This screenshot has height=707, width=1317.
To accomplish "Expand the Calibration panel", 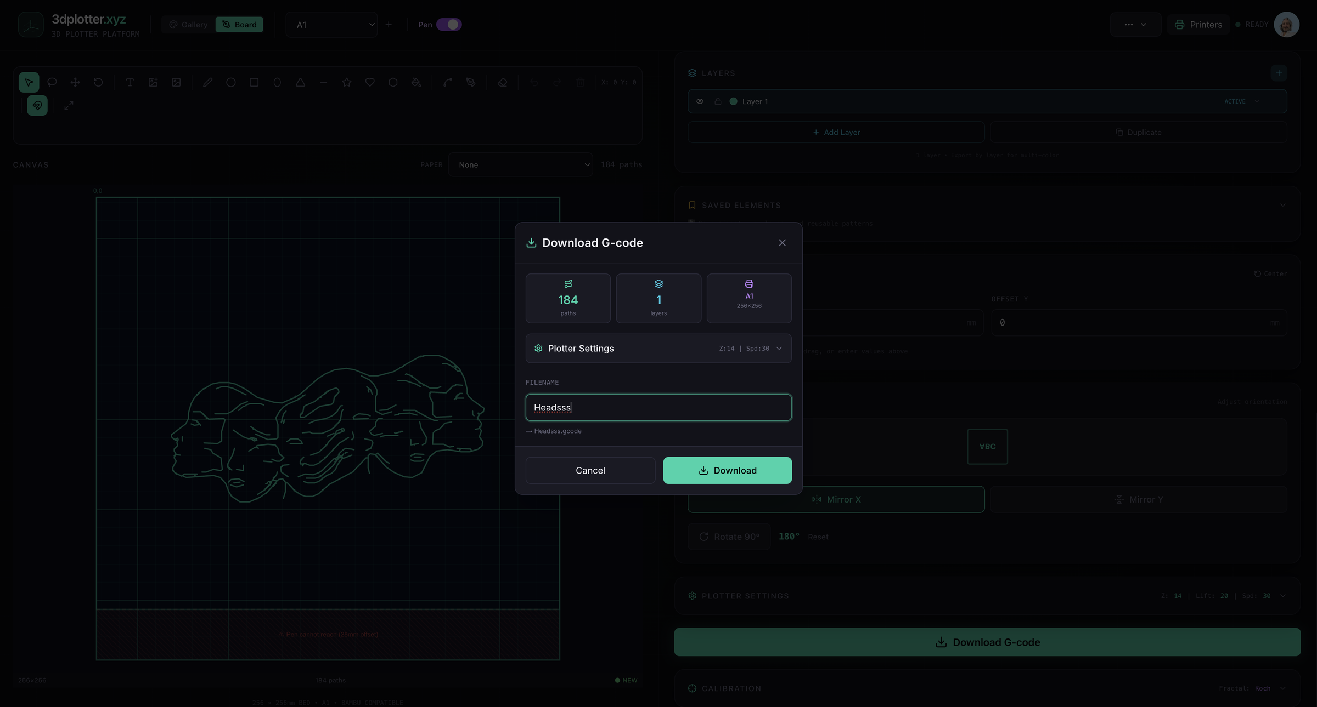I will (1282, 688).
